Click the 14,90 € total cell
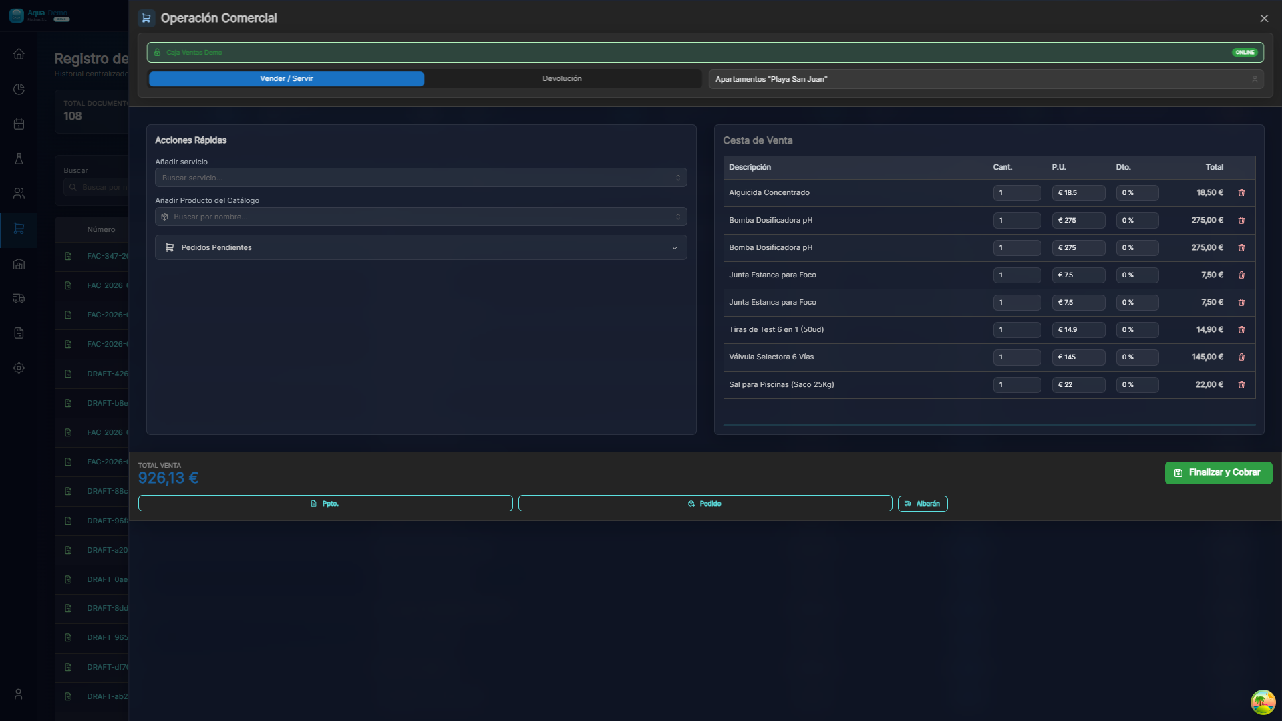The height and width of the screenshot is (721, 1282). (x=1210, y=330)
